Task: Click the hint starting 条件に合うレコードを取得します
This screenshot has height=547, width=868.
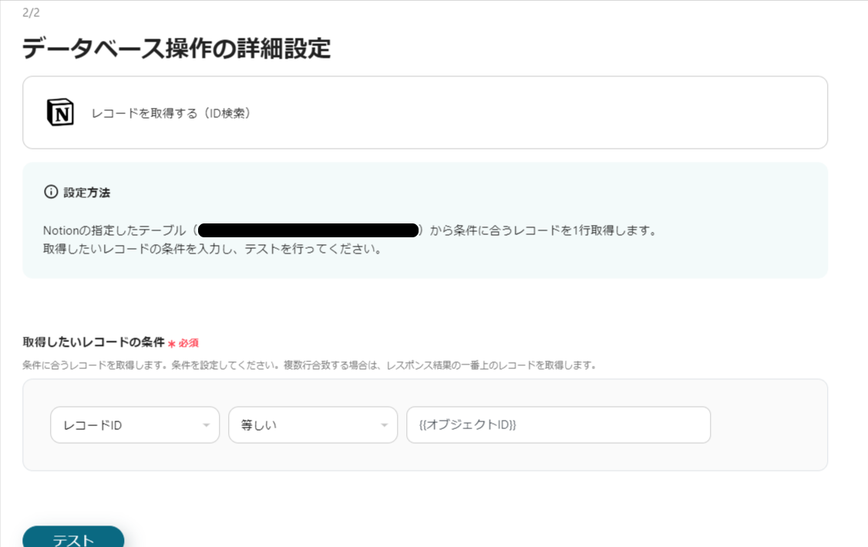Action: (309, 366)
